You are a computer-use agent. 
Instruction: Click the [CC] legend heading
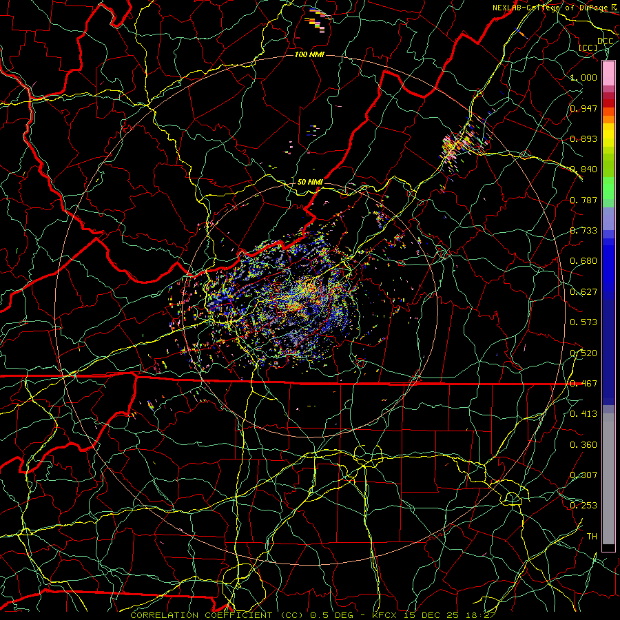(x=588, y=48)
